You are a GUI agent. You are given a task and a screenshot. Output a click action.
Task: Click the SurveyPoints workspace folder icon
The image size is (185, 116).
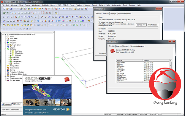pos(11,62)
